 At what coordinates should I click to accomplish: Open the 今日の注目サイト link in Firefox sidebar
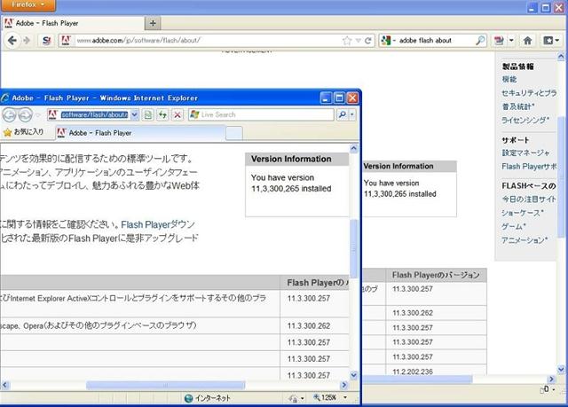click(x=529, y=199)
